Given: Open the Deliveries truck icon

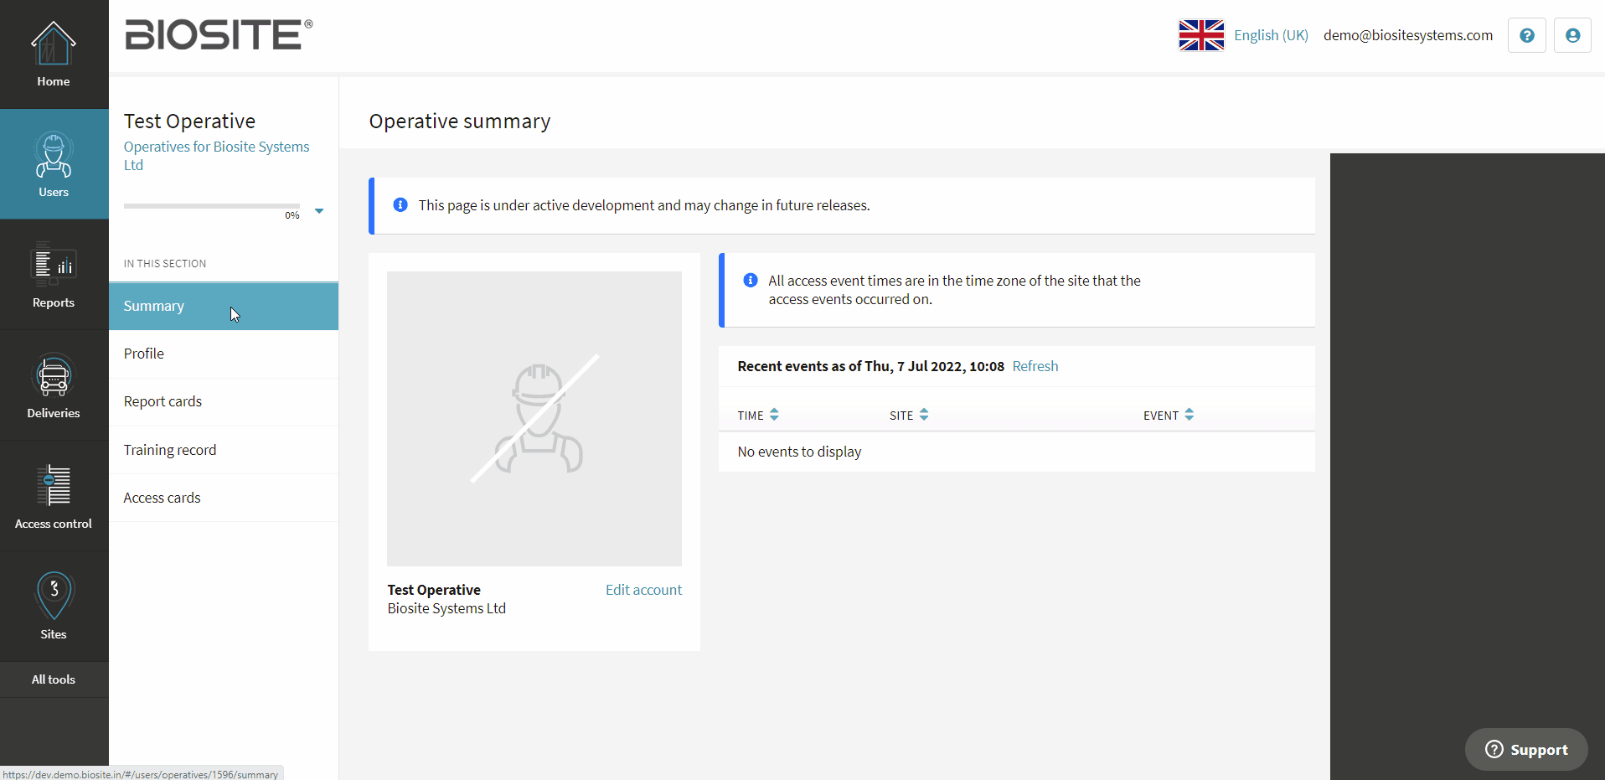Looking at the screenshot, I should tap(54, 375).
